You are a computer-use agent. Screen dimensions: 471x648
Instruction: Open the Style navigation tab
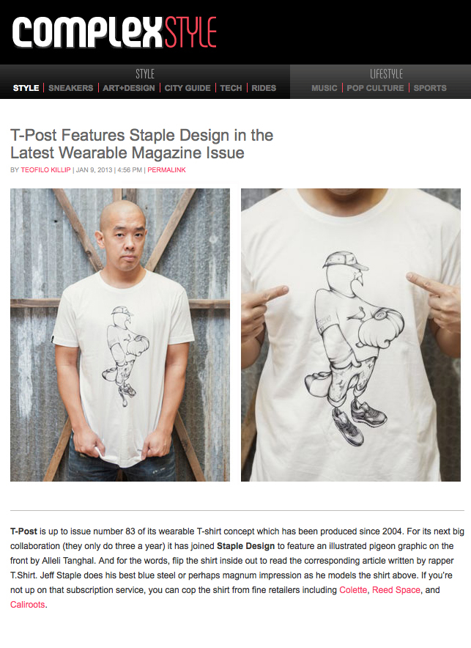click(26, 88)
